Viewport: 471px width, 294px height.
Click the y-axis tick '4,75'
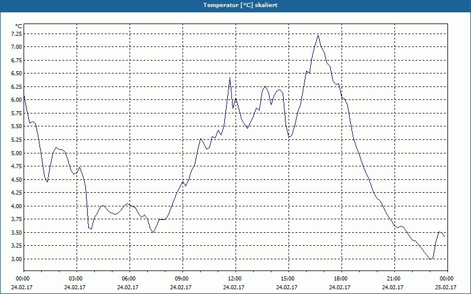[x=16, y=166]
